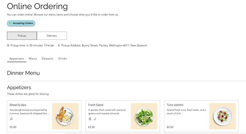Click the Tuna sashimi dish photo

click(222, 116)
